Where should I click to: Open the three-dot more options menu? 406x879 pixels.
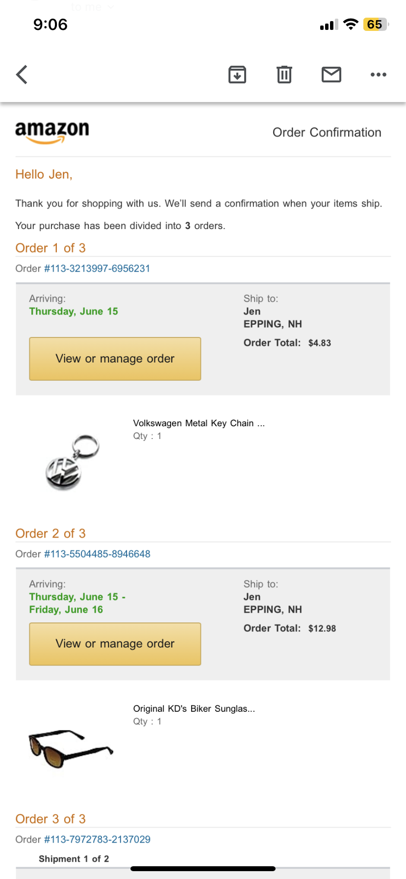(x=378, y=75)
